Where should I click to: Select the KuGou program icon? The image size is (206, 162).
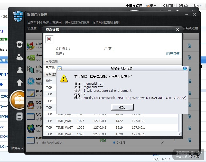coord(31,81)
